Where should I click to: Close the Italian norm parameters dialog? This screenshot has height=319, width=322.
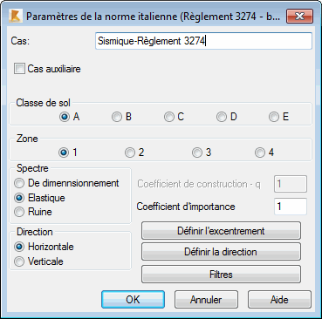coord(299,17)
